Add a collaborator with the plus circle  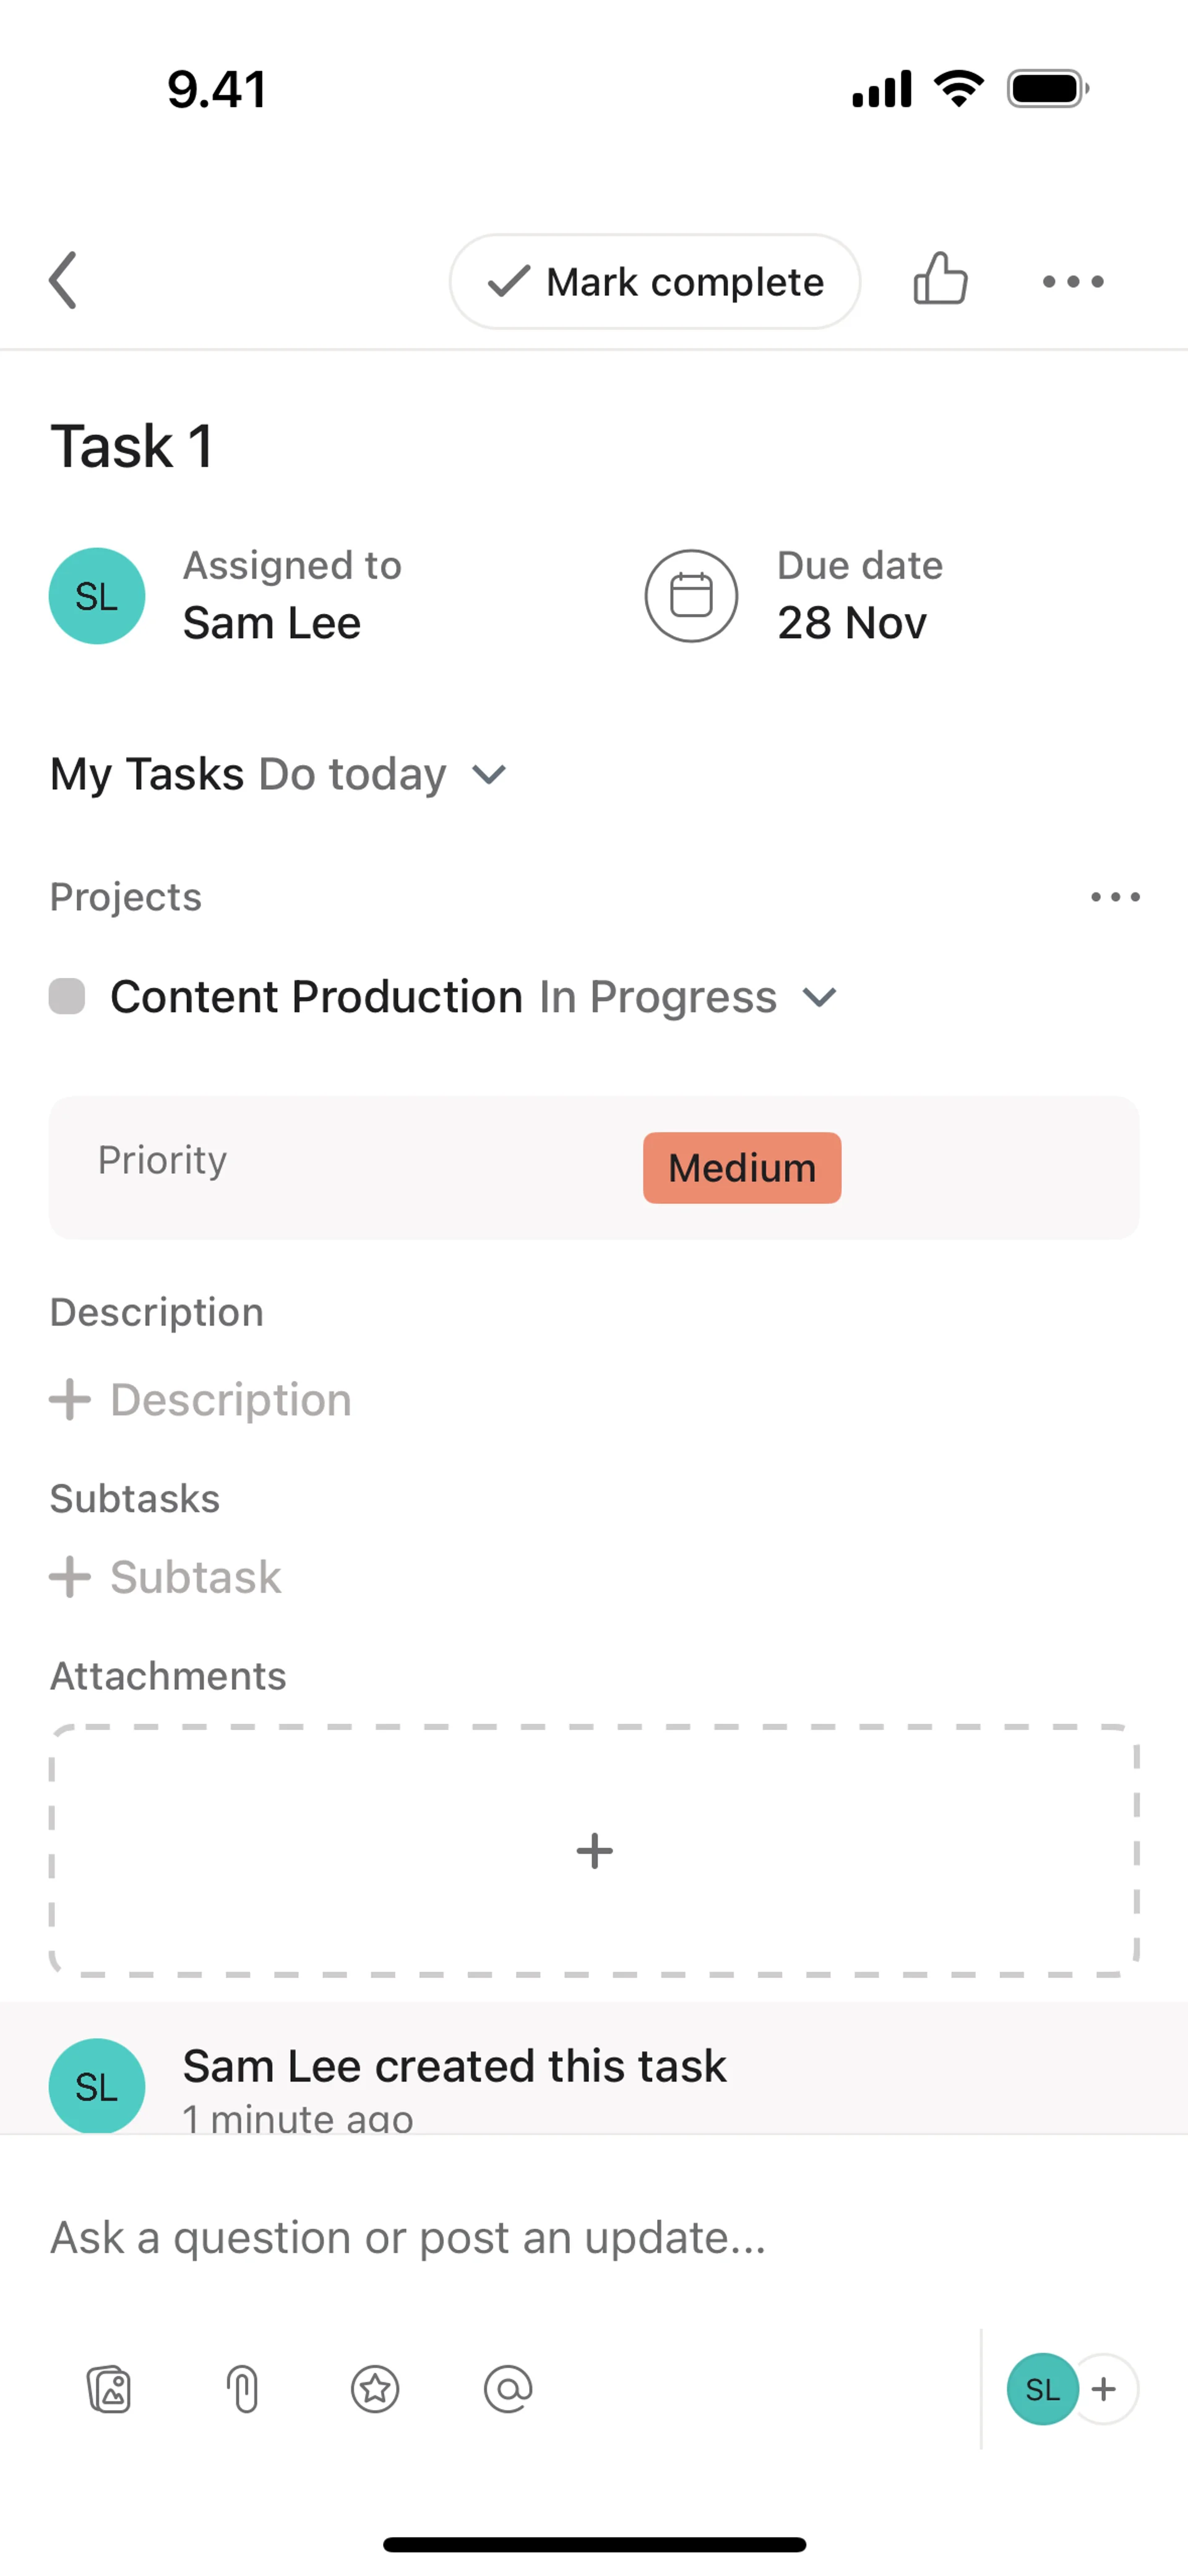click(1104, 2389)
